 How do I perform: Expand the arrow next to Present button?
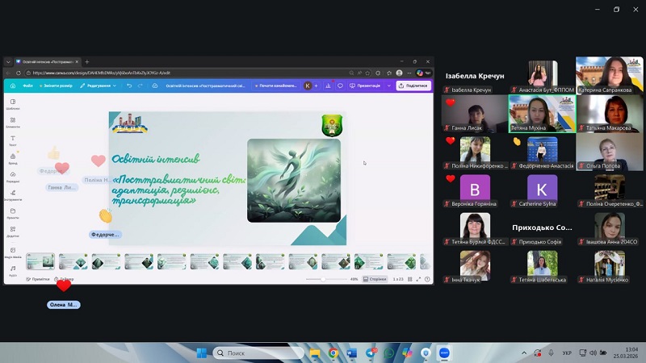[388, 86]
